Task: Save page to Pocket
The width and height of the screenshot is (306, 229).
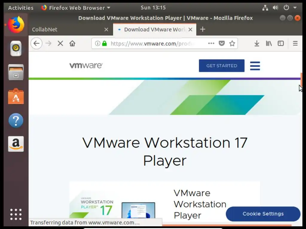Action: pyautogui.click(x=221, y=43)
